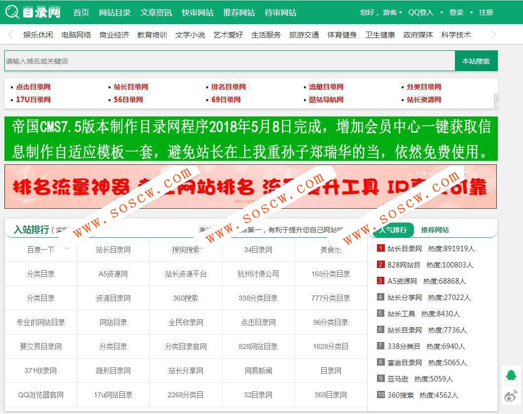Click the QQ登入 link

[420, 13]
